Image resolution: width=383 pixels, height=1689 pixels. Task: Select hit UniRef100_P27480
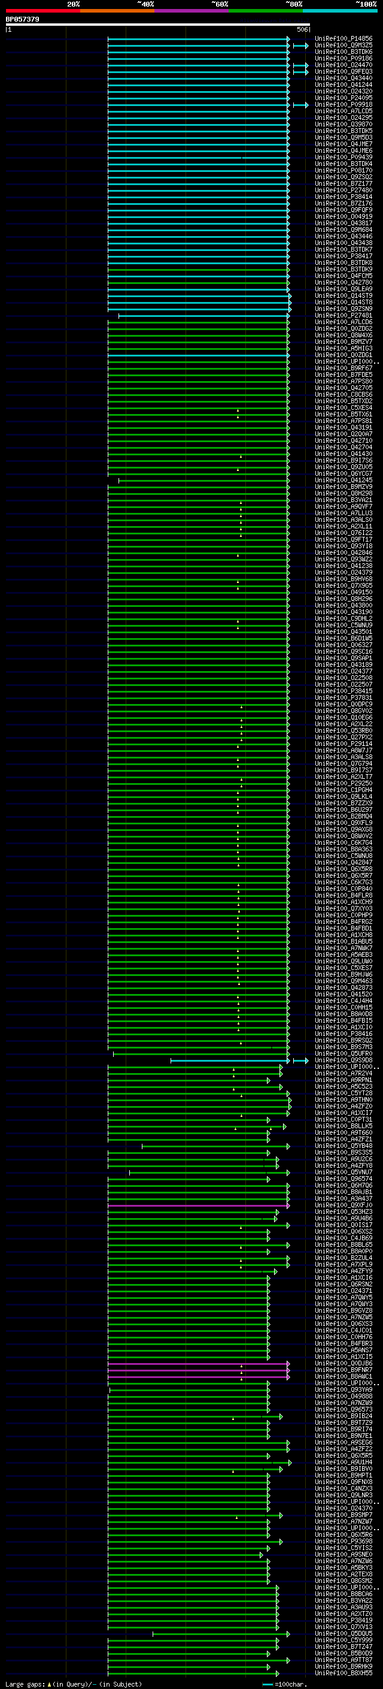click(343, 190)
